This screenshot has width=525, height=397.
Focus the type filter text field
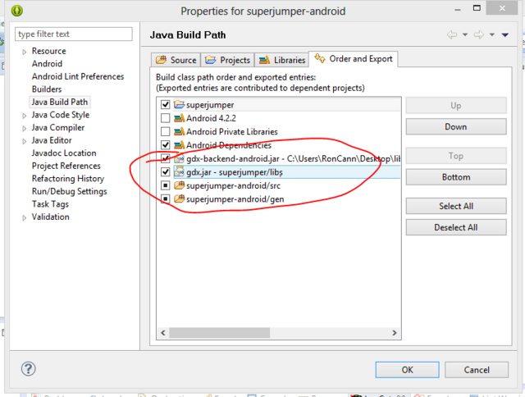[74, 34]
